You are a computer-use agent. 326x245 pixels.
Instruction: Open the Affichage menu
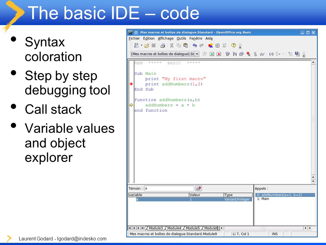click(x=165, y=38)
